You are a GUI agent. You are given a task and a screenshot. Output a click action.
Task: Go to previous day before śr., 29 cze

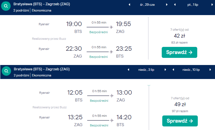click(129, 5)
